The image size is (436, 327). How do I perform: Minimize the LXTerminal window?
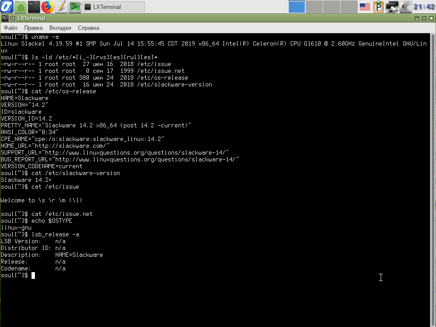(x=416, y=18)
